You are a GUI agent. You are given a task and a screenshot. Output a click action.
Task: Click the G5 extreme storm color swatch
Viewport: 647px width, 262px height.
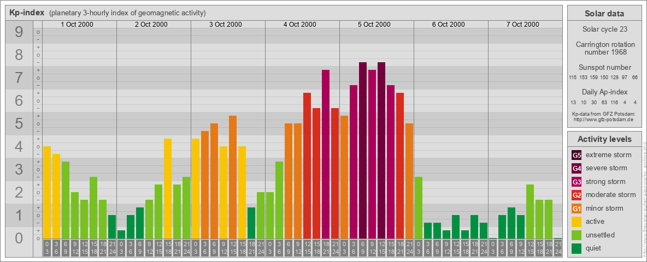click(577, 156)
